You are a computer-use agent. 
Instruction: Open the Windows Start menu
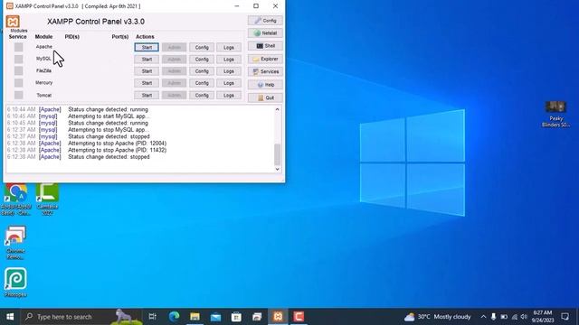[10, 317]
